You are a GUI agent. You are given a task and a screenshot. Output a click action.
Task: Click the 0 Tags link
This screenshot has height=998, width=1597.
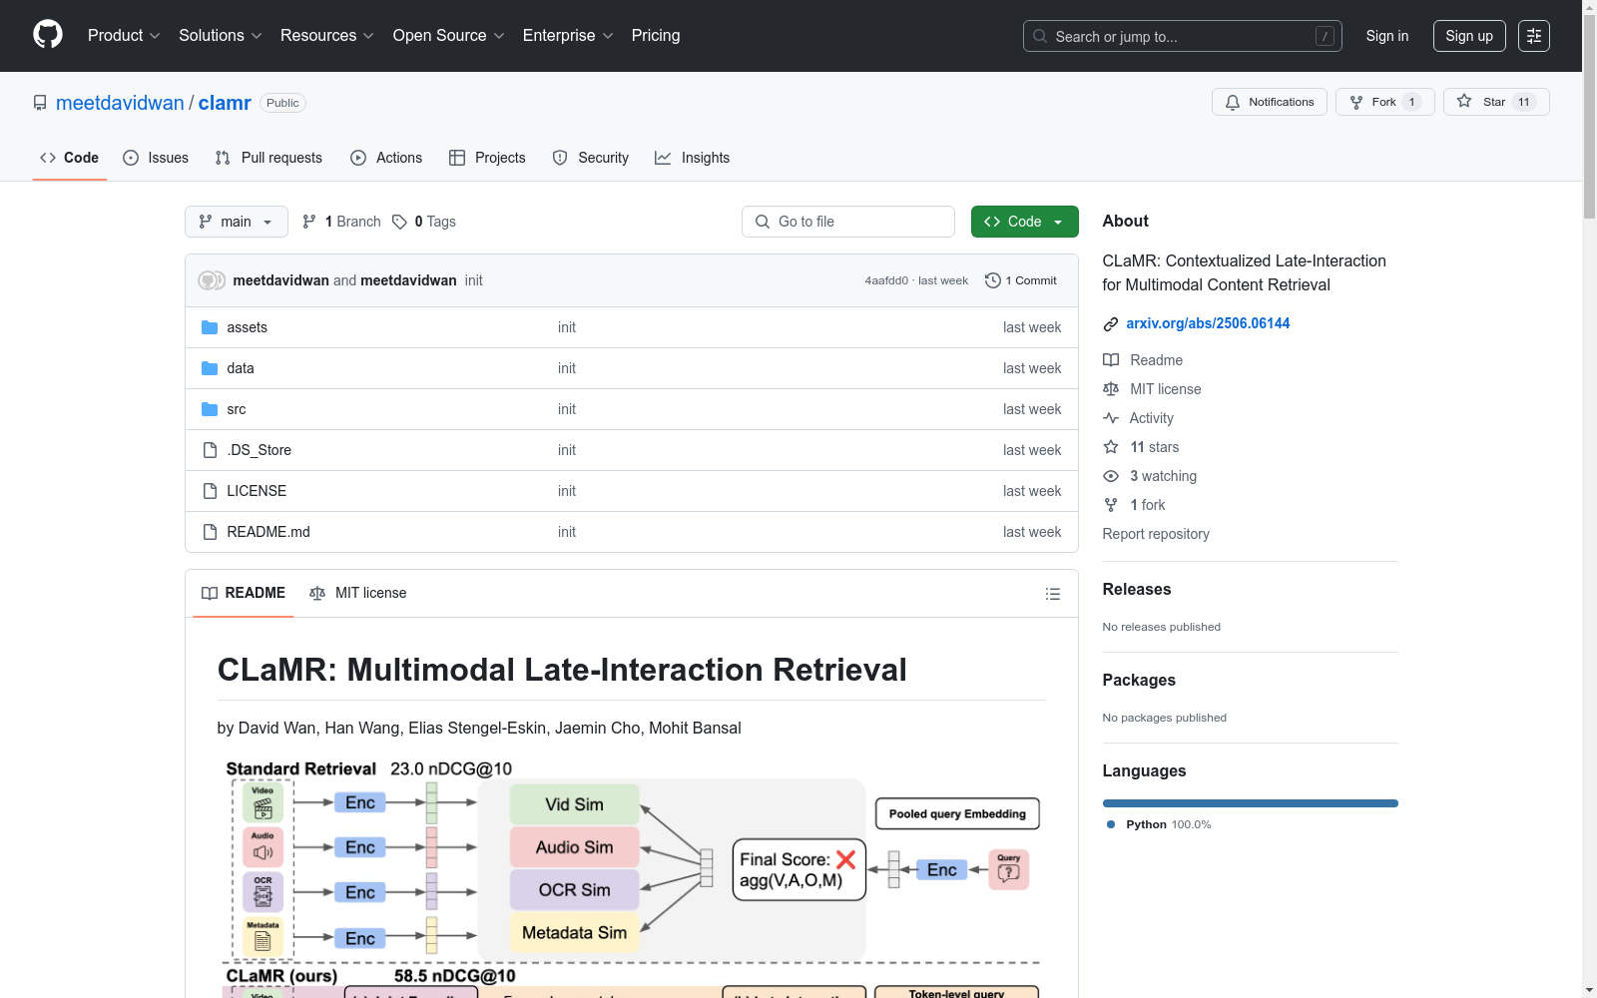tap(424, 222)
